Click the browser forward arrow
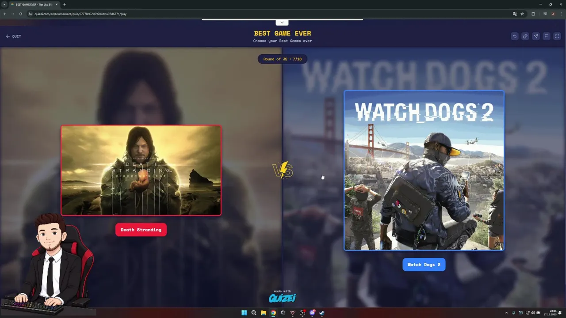Screen dimensions: 566x318 (12, 14)
